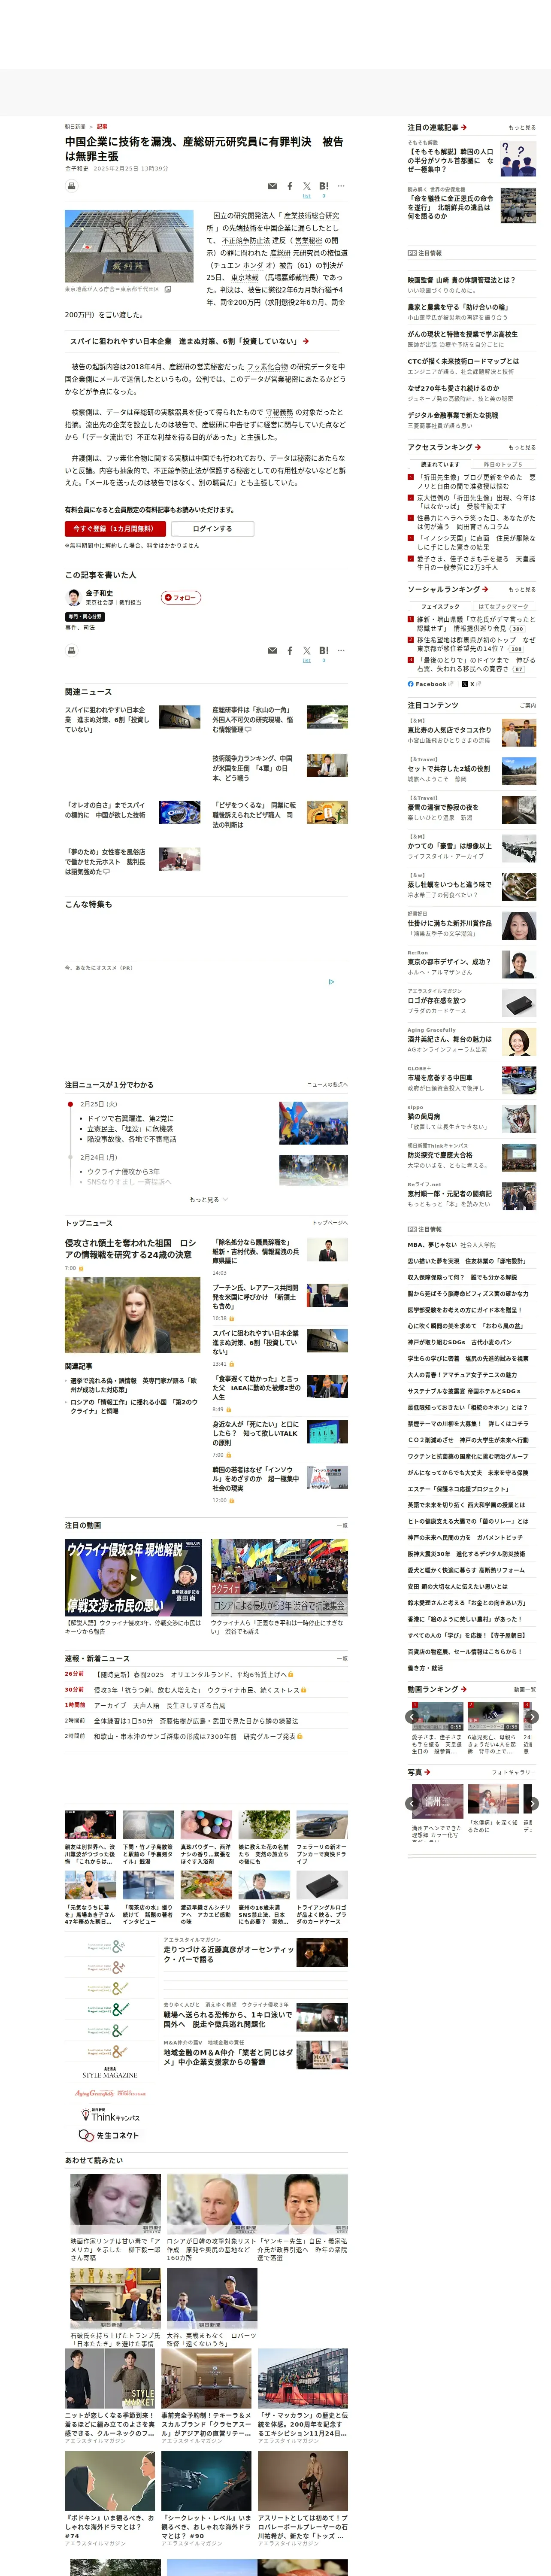Go to previous item in 動画ランキング carousel
Viewport: 551px width, 2576px height.
coord(412,1717)
